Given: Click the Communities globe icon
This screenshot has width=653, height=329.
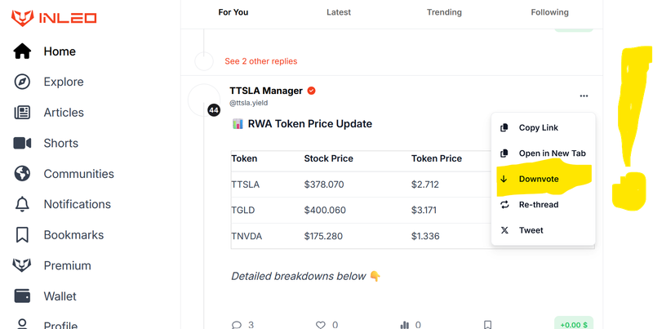Looking at the screenshot, I should pos(22,174).
